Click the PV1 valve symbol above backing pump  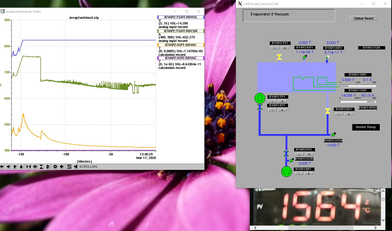[286, 154]
